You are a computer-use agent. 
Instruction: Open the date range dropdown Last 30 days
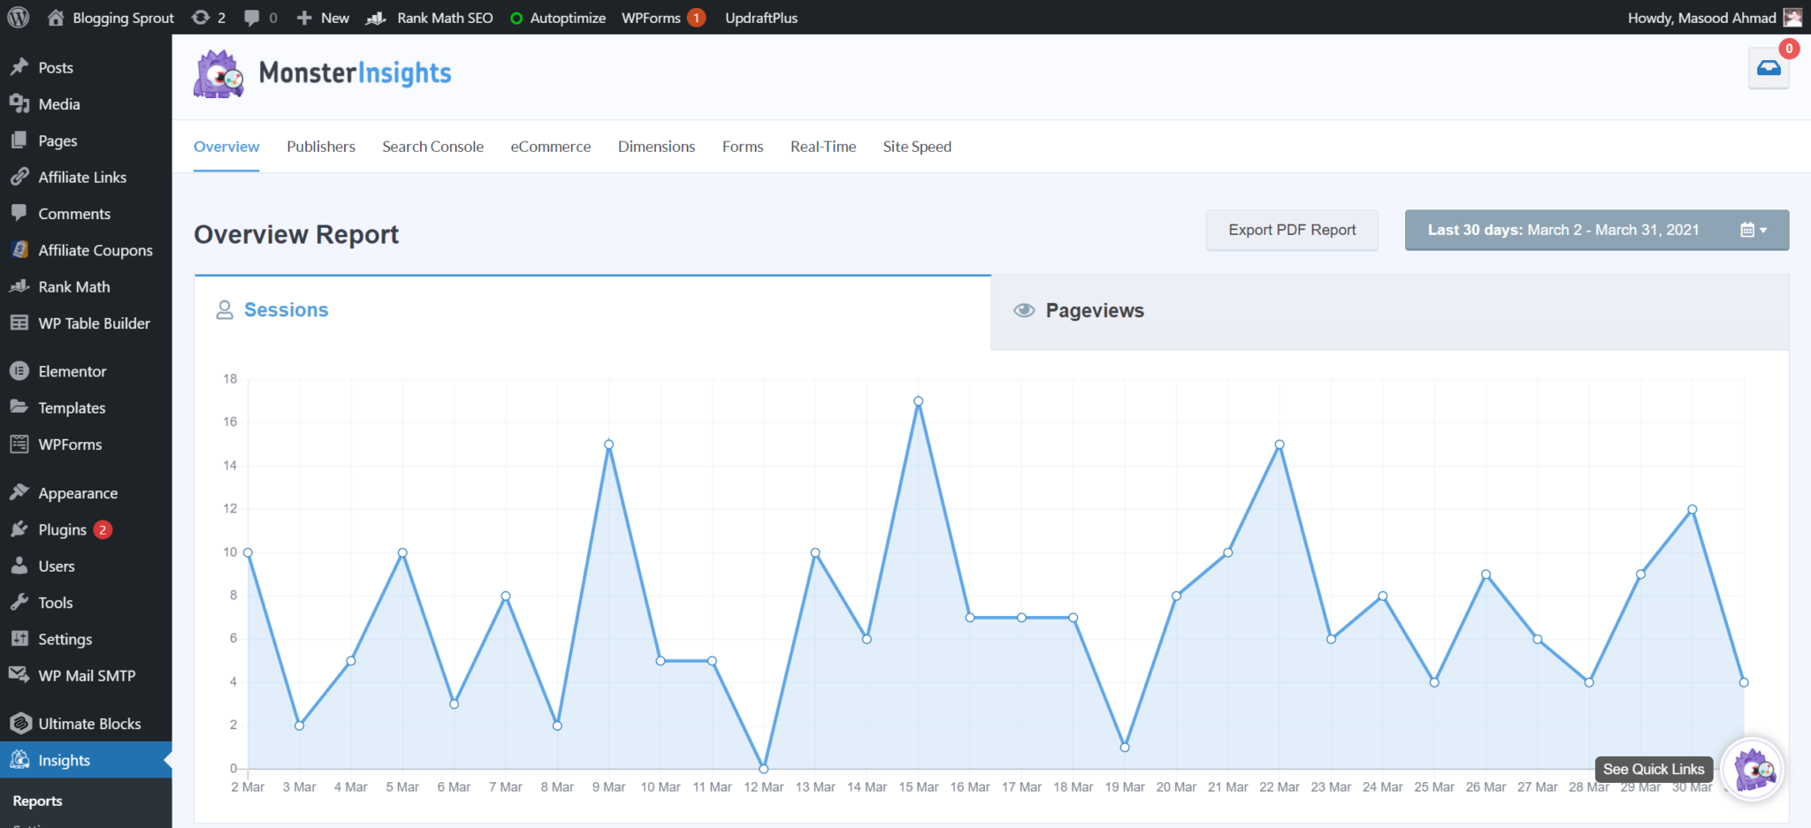point(1596,230)
